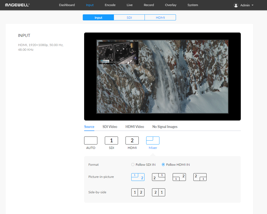Image resolution: width=267 pixels, height=214 pixels.
Task: Select the Mixer source icon
Action: point(153,140)
